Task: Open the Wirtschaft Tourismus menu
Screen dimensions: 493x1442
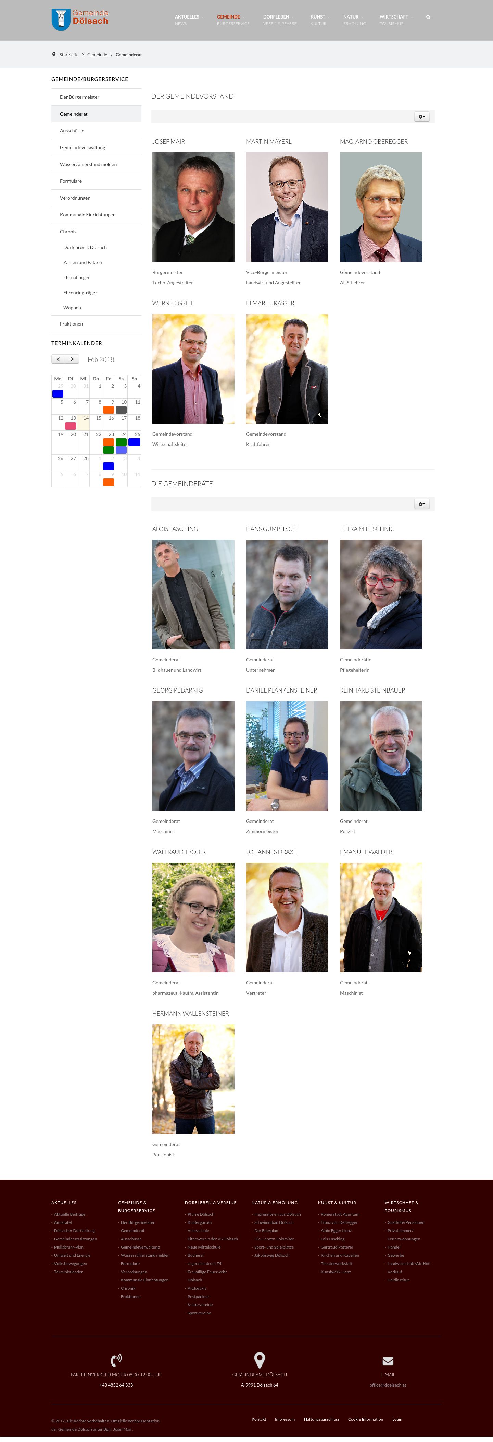Action: [396, 20]
